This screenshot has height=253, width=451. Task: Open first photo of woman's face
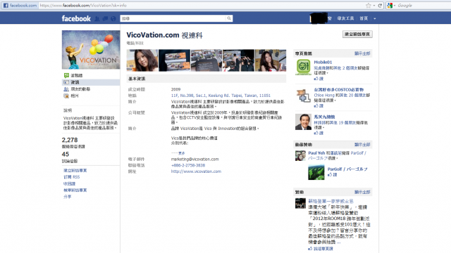coord(142,60)
